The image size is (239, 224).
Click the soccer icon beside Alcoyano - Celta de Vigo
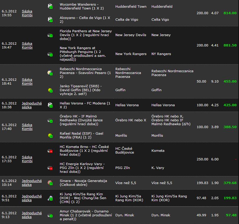pyautogui.click(x=50, y=20)
